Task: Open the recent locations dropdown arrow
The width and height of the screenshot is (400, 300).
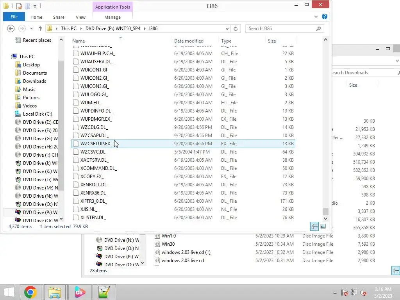Action: [x=31, y=29]
